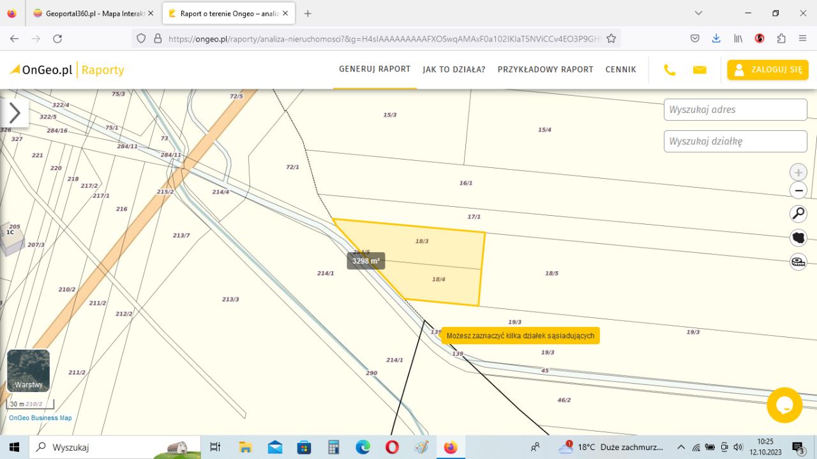Click the Wyszukaj działkę search field
Image resolution: width=817 pixels, height=459 pixels.
[735, 141]
